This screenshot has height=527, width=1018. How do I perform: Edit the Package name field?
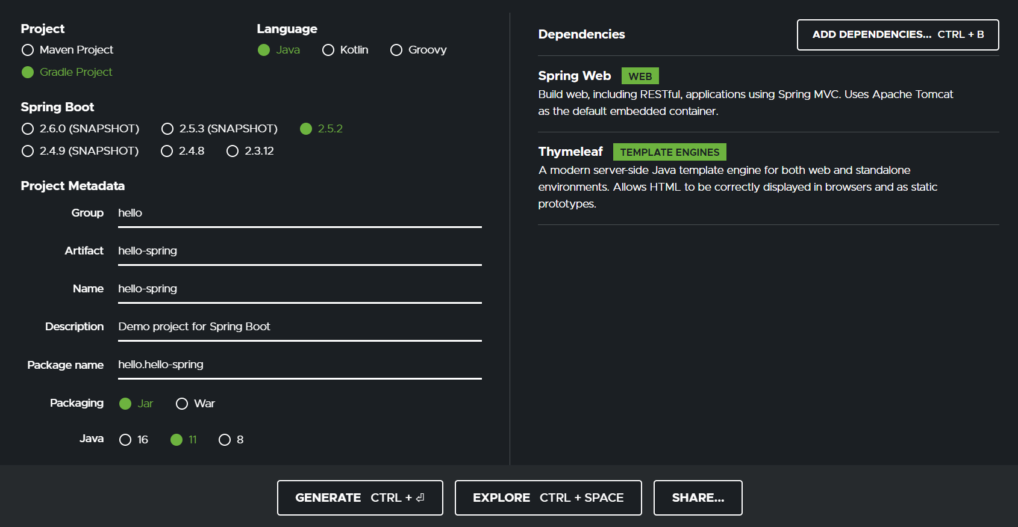300,365
